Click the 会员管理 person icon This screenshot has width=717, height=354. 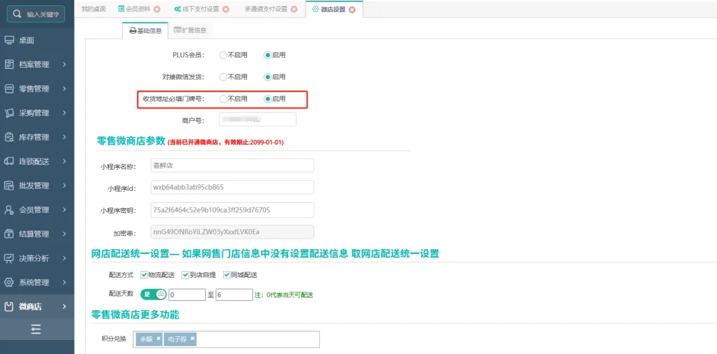pos(9,209)
